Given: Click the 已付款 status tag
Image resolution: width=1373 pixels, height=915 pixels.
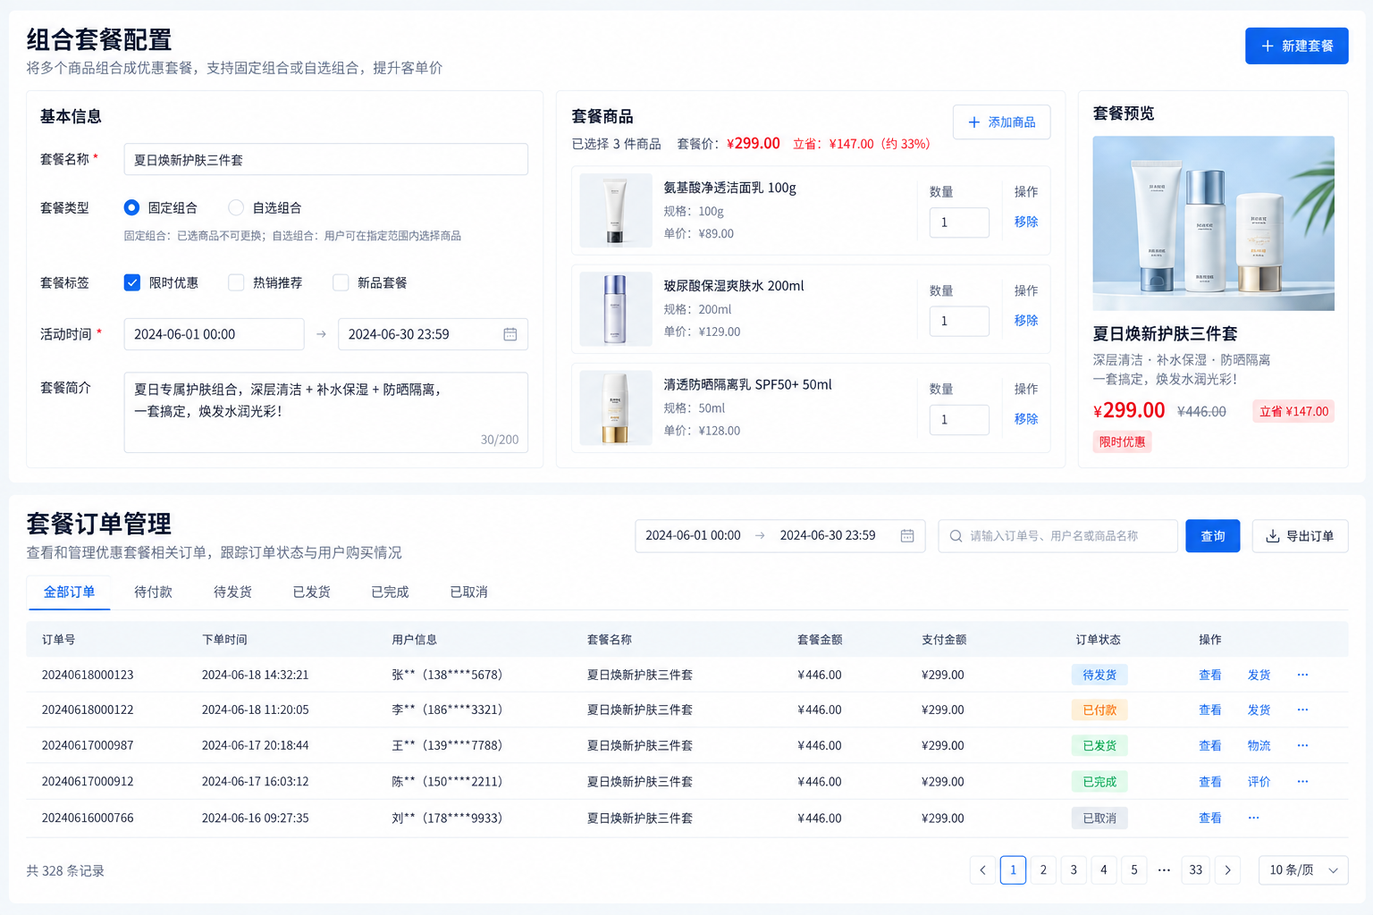Looking at the screenshot, I should pos(1099,709).
